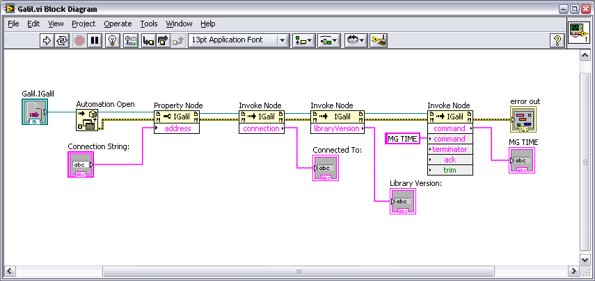Screen dimensions: 595x281
Task: Click the Run arrow button
Action: [x=47, y=40]
